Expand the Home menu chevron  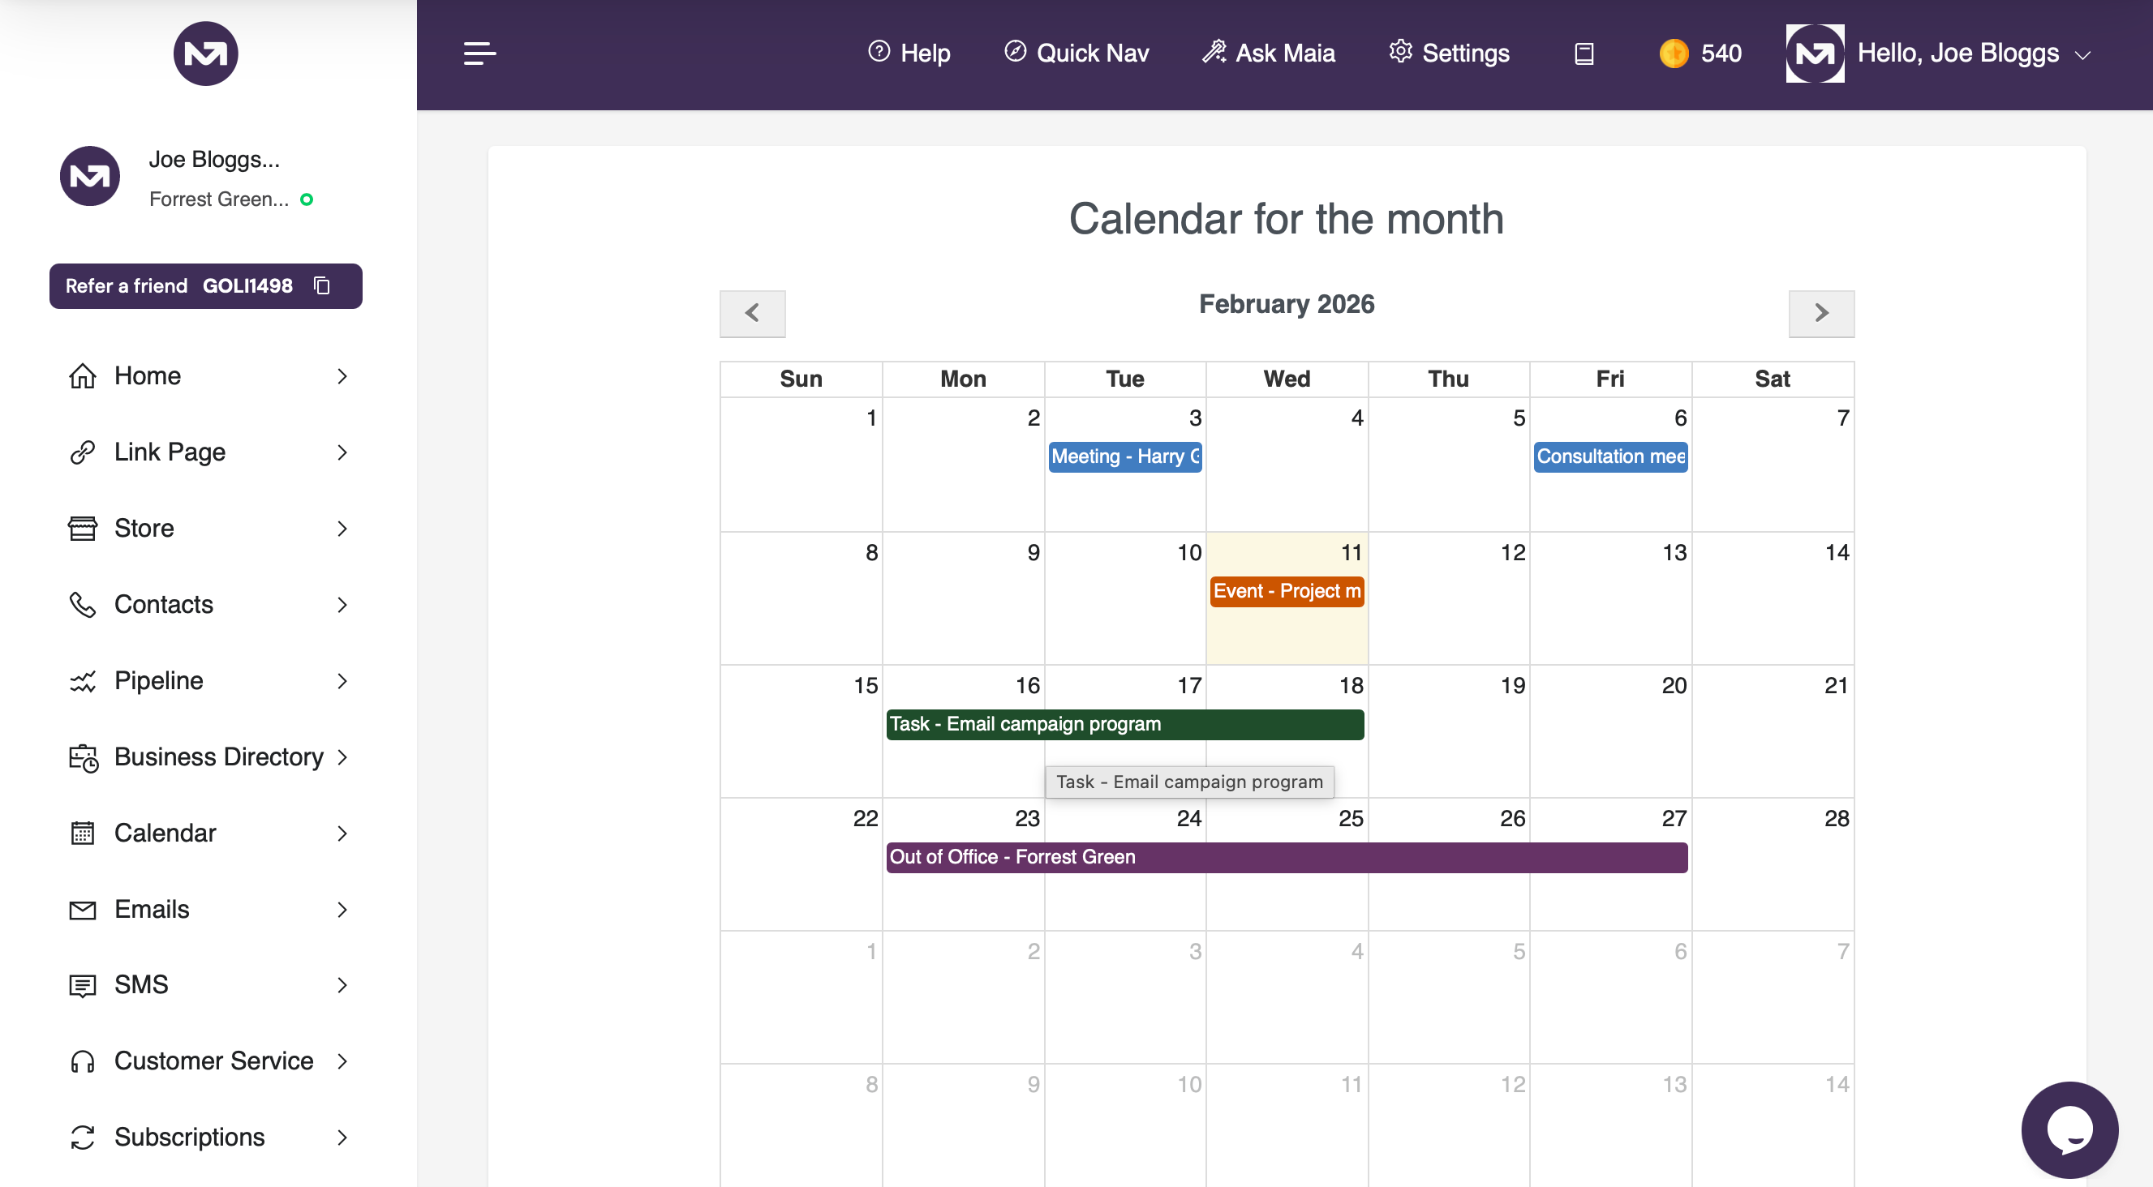click(x=342, y=376)
